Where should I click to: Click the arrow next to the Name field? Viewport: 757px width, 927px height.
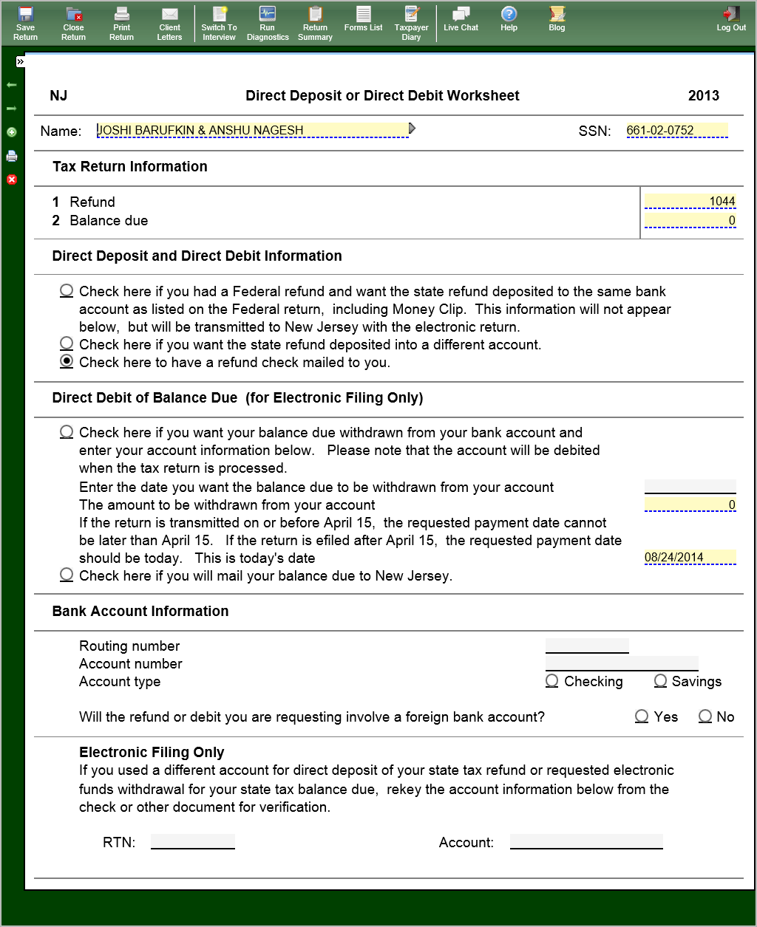412,129
